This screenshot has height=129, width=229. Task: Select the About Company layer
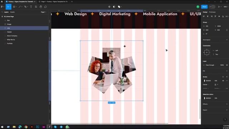tap(24, 36)
